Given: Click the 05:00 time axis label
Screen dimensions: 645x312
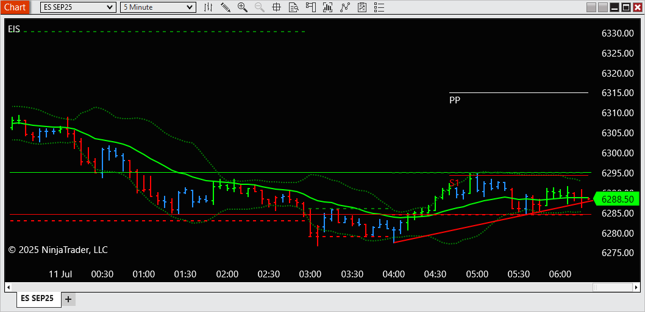Looking at the screenshot, I should pos(477,274).
